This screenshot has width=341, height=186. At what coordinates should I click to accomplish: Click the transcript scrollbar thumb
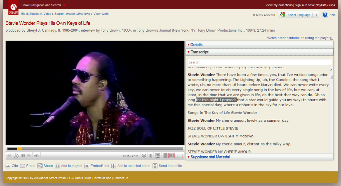(331, 77)
